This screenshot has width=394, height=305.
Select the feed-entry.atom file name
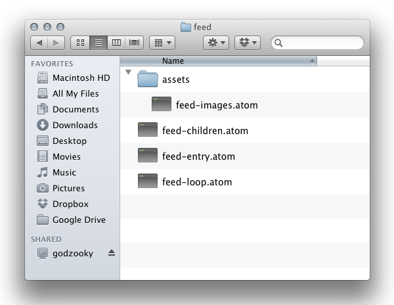click(198, 156)
